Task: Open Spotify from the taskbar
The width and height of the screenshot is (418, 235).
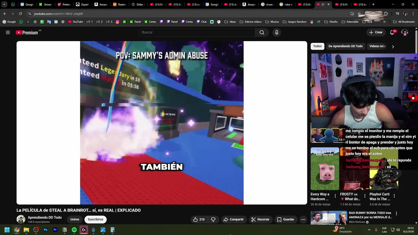Action: [x=74, y=230]
